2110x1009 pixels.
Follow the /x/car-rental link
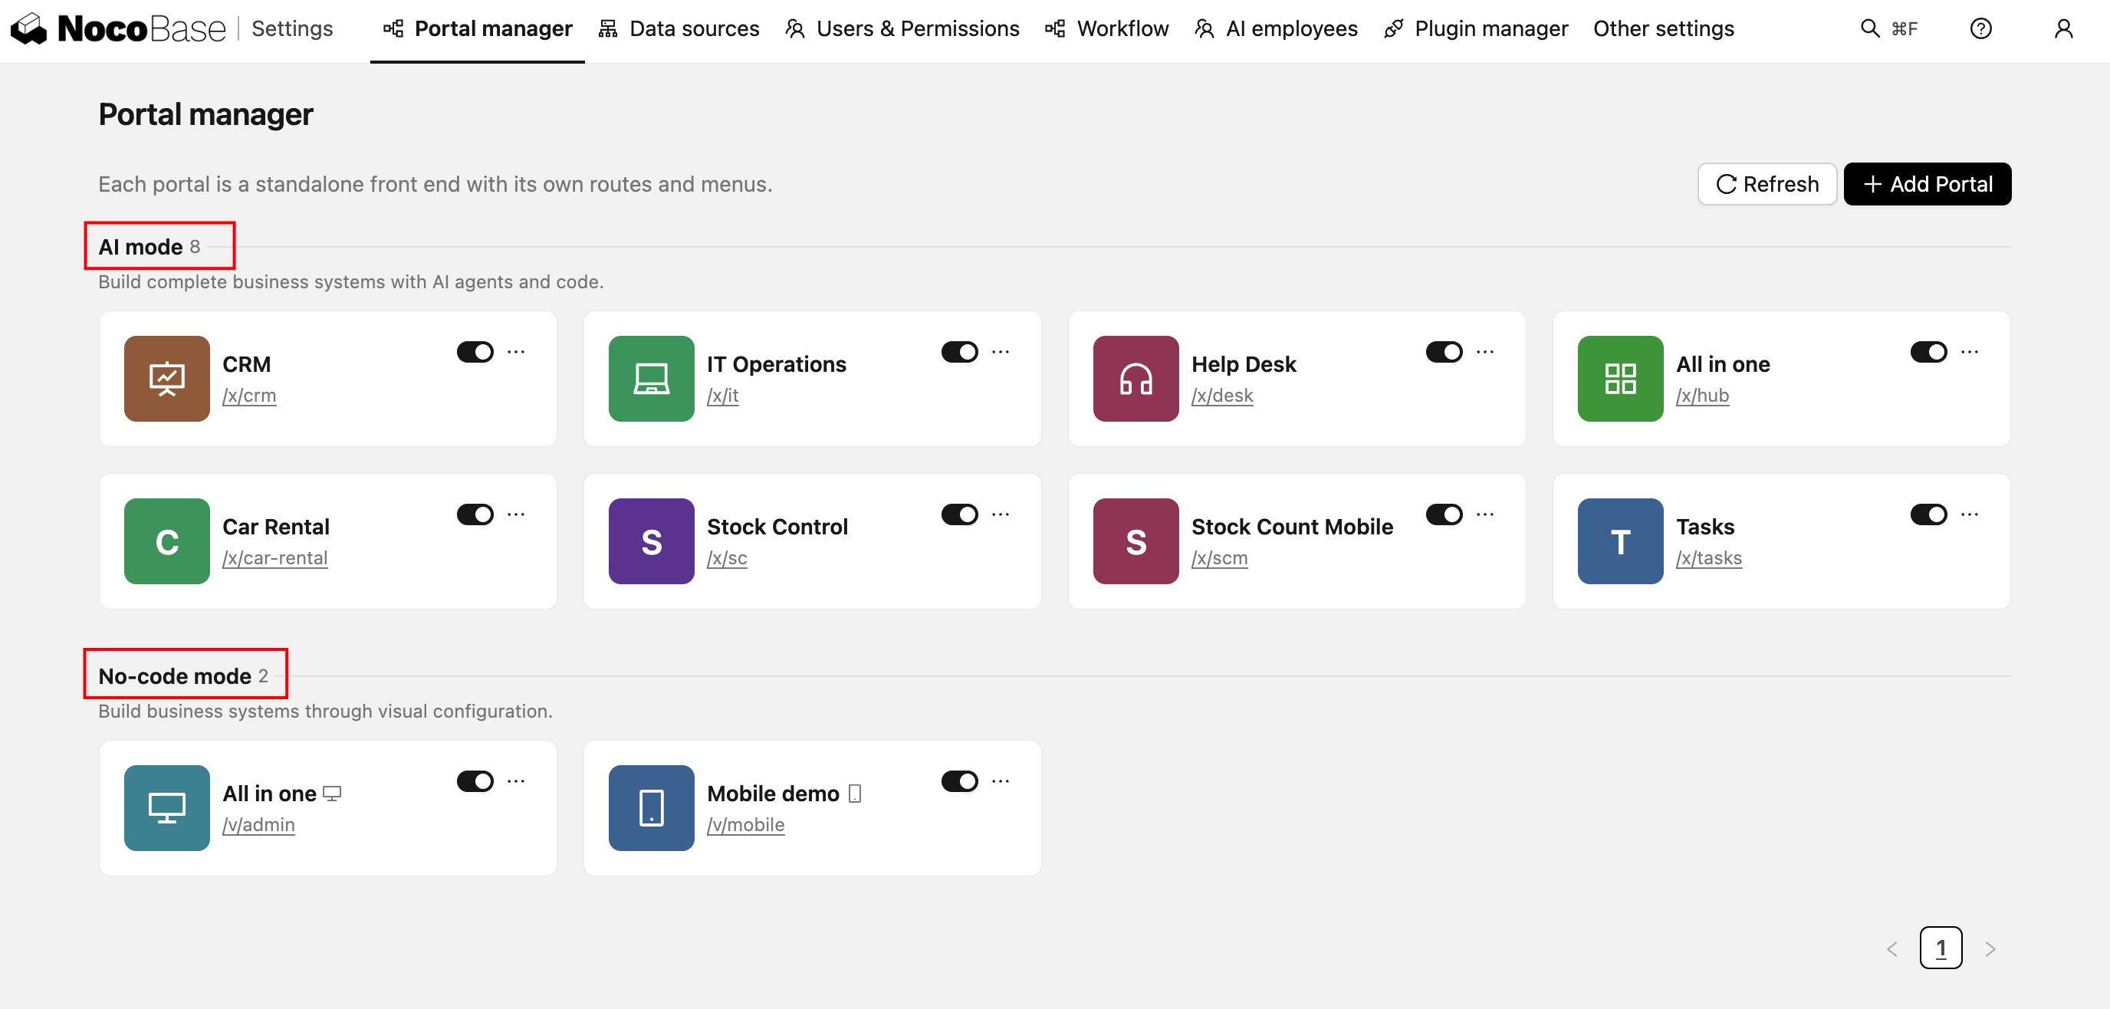[275, 558]
